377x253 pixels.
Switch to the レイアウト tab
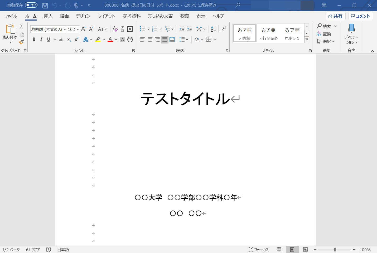[x=107, y=16]
